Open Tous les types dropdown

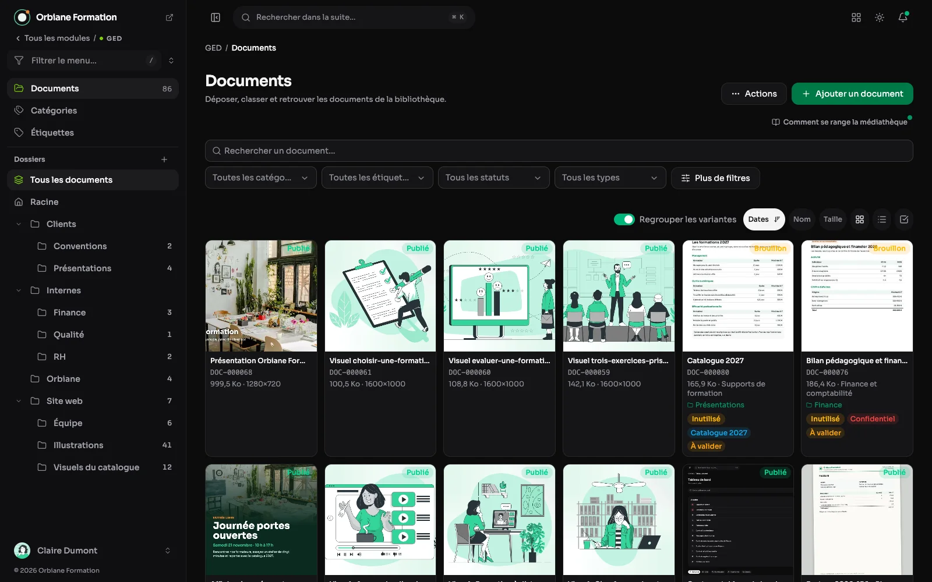point(610,178)
